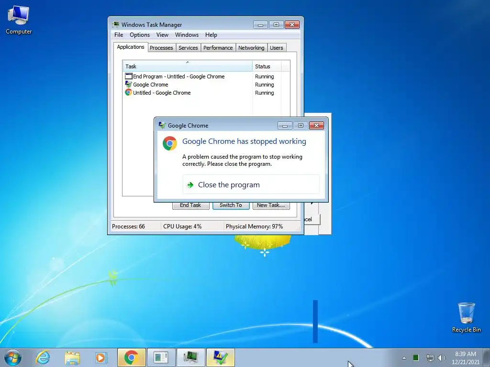The width and height of the screenshot is (490, 367).
Task: Open Windows Media Player taskbar icon
Action: click(101, 357)
